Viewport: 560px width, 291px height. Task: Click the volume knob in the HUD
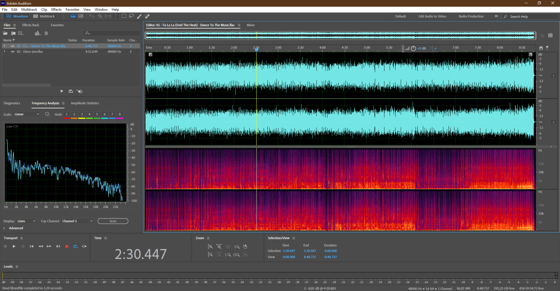pyautogui.click(x=413, y=48)
